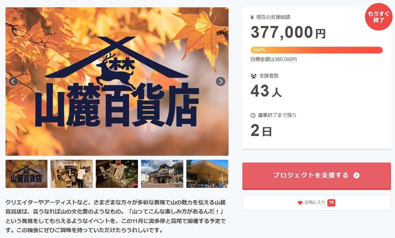
Task: Click the arrow icon in プロジェクトを支援する
Action: pyautogui.click(x=356, y=175)
